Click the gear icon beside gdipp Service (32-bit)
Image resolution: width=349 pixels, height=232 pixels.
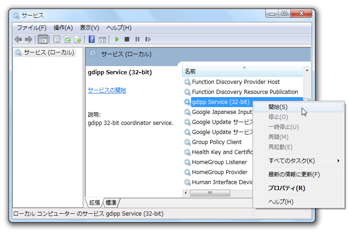(x=187, y=102)
